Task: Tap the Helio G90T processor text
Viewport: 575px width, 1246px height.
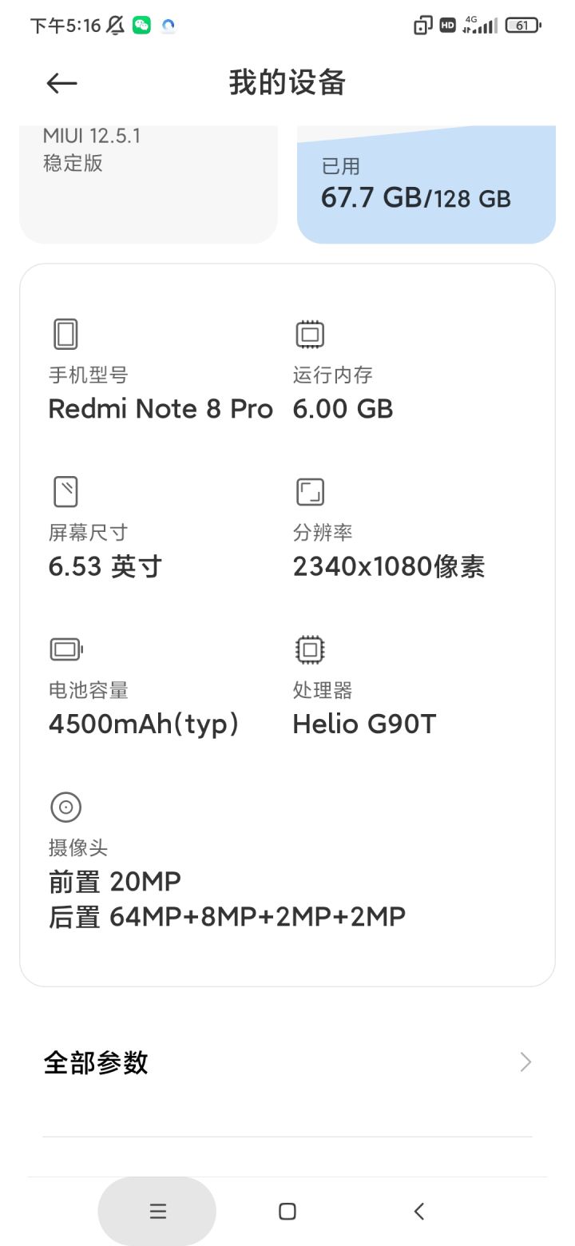Action: [364, 724]
